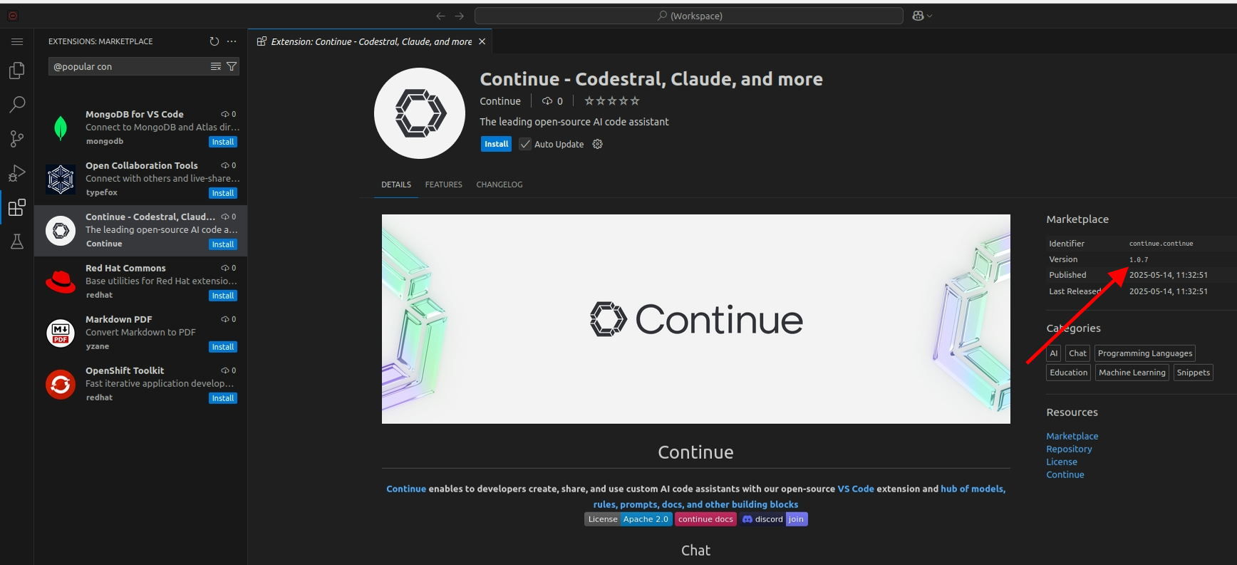Install Open Collaboration Tools
The height and width of the screenshot is (565, 1237).
(223, 193)
